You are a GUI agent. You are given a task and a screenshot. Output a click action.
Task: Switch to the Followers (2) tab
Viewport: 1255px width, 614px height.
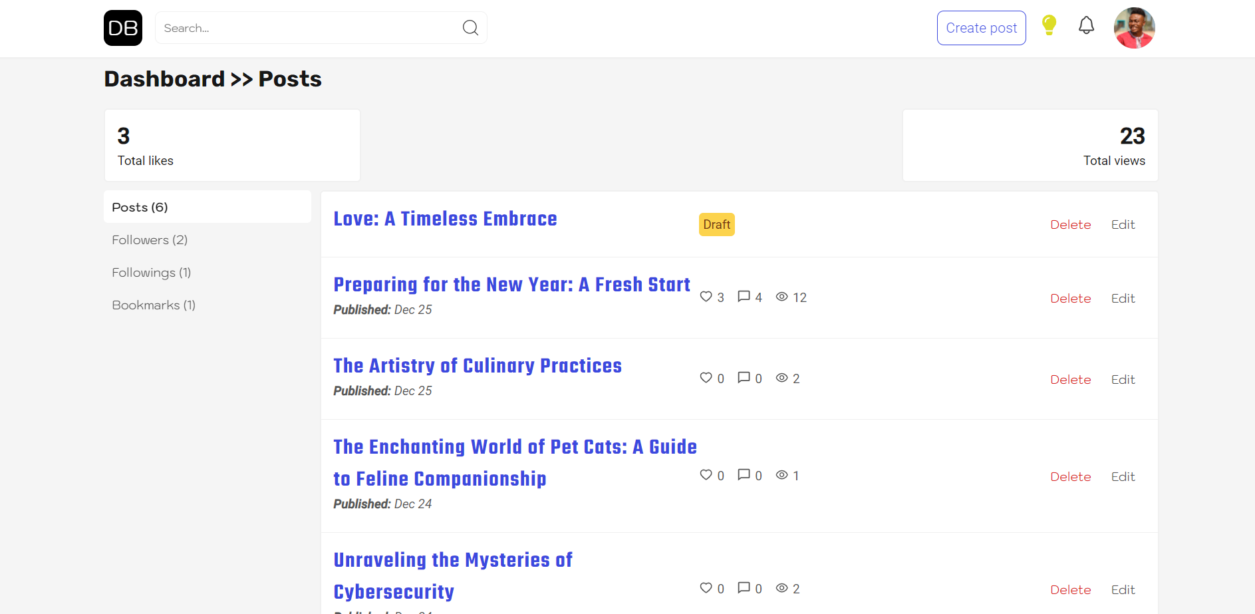click(150, 239)
